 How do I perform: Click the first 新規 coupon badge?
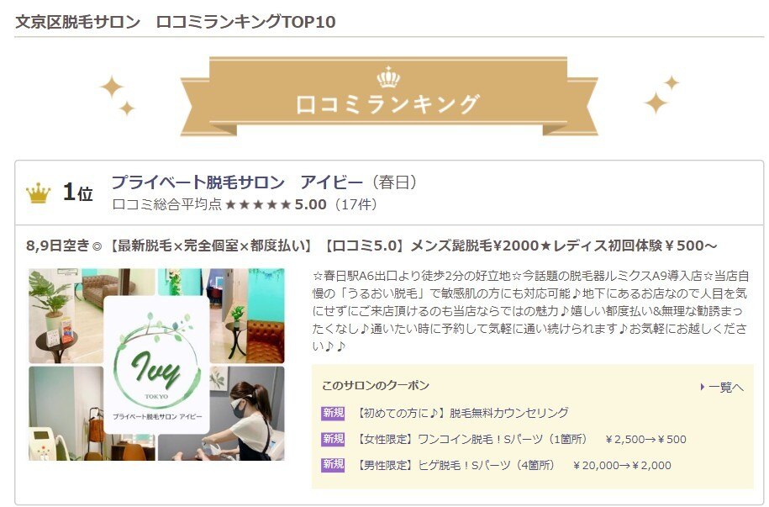(334, 413)
